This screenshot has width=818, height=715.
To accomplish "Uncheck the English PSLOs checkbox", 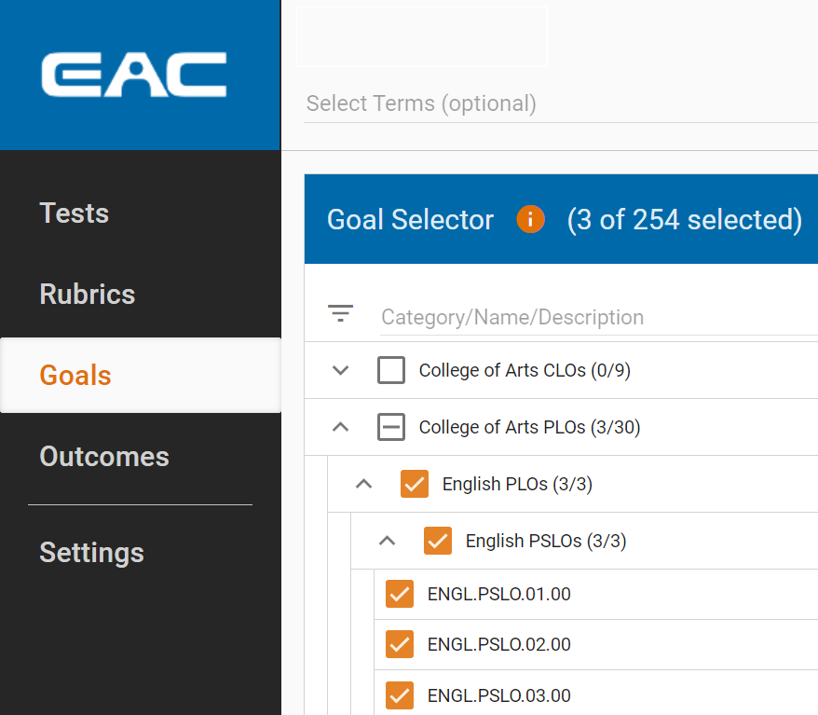I will click(x=437, y=541).
